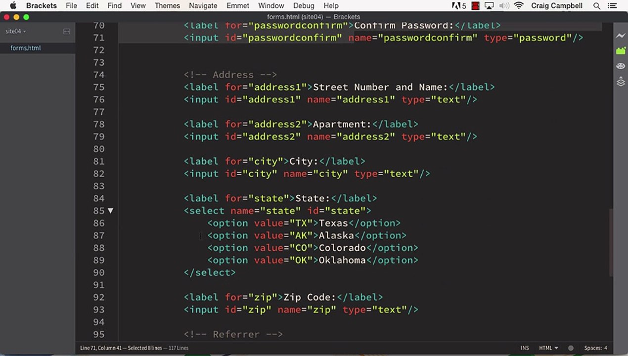Open the Brackets application menu
Viewport: 628px width, 356px height.
tap(42, 6)
